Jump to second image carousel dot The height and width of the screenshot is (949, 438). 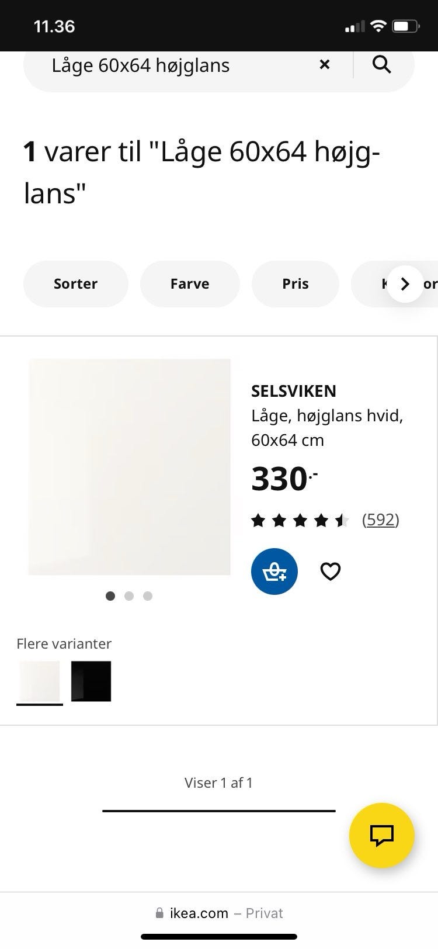(129, 596)
